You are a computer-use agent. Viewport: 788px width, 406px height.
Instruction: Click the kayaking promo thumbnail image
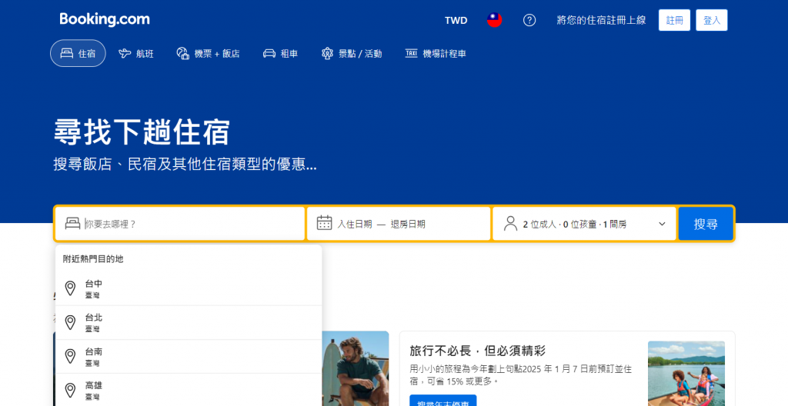(686, 374)
